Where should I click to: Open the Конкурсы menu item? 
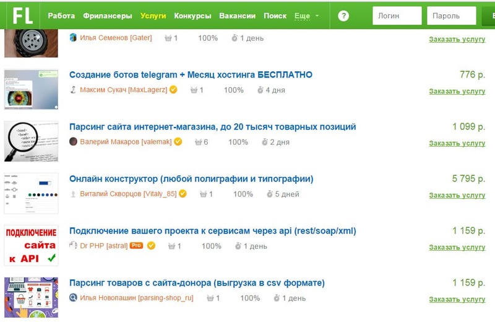(x=192, y=15)
